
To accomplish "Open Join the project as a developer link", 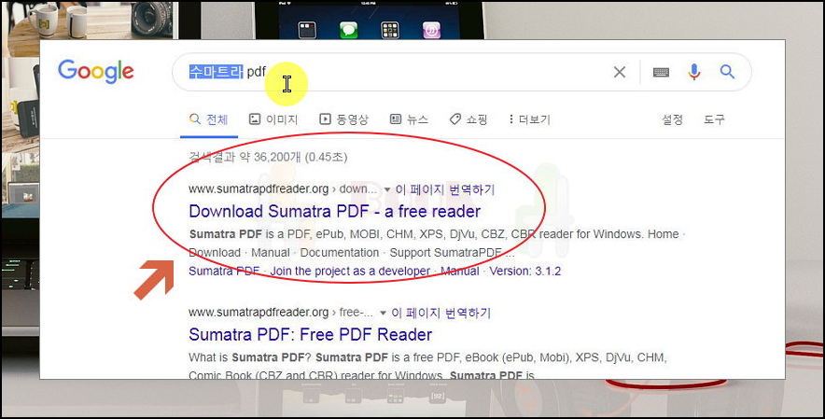I will [350, 271].
